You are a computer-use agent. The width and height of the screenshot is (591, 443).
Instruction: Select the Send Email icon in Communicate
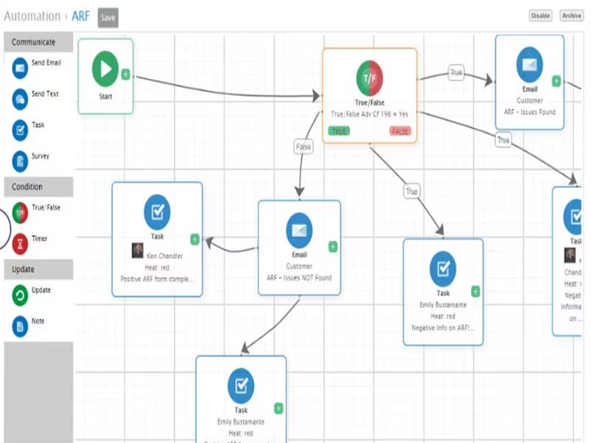pyautogui.click(x=20, y=68)
